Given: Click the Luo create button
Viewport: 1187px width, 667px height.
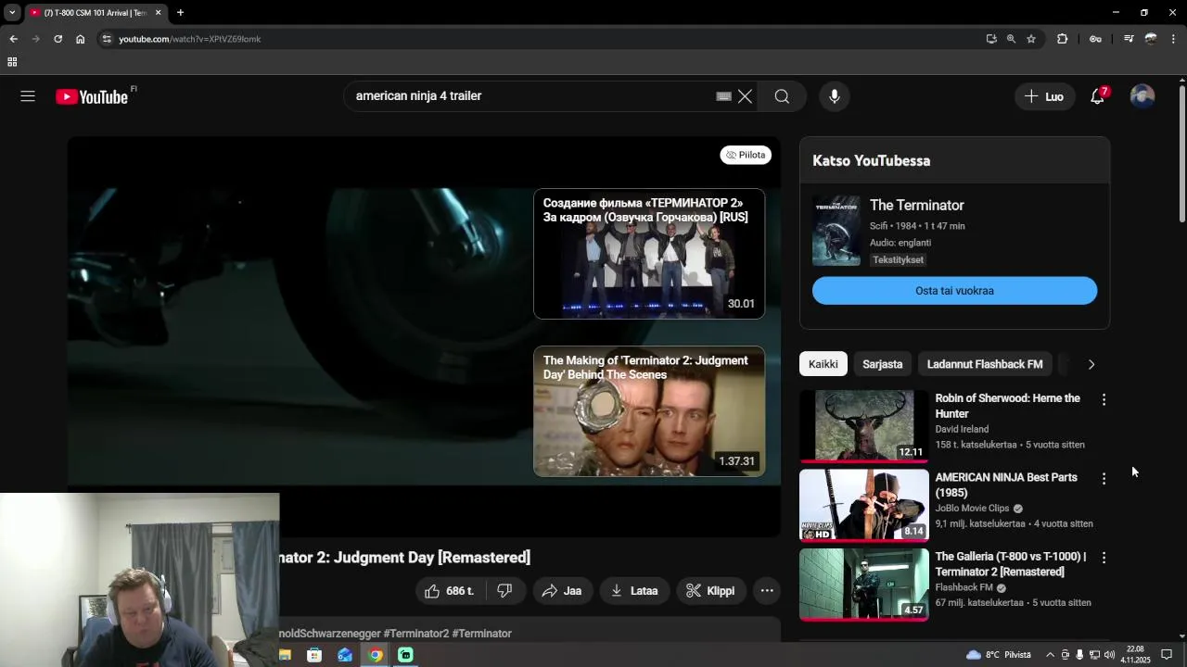Looking at the screenshot, I should pos(1044,96).
